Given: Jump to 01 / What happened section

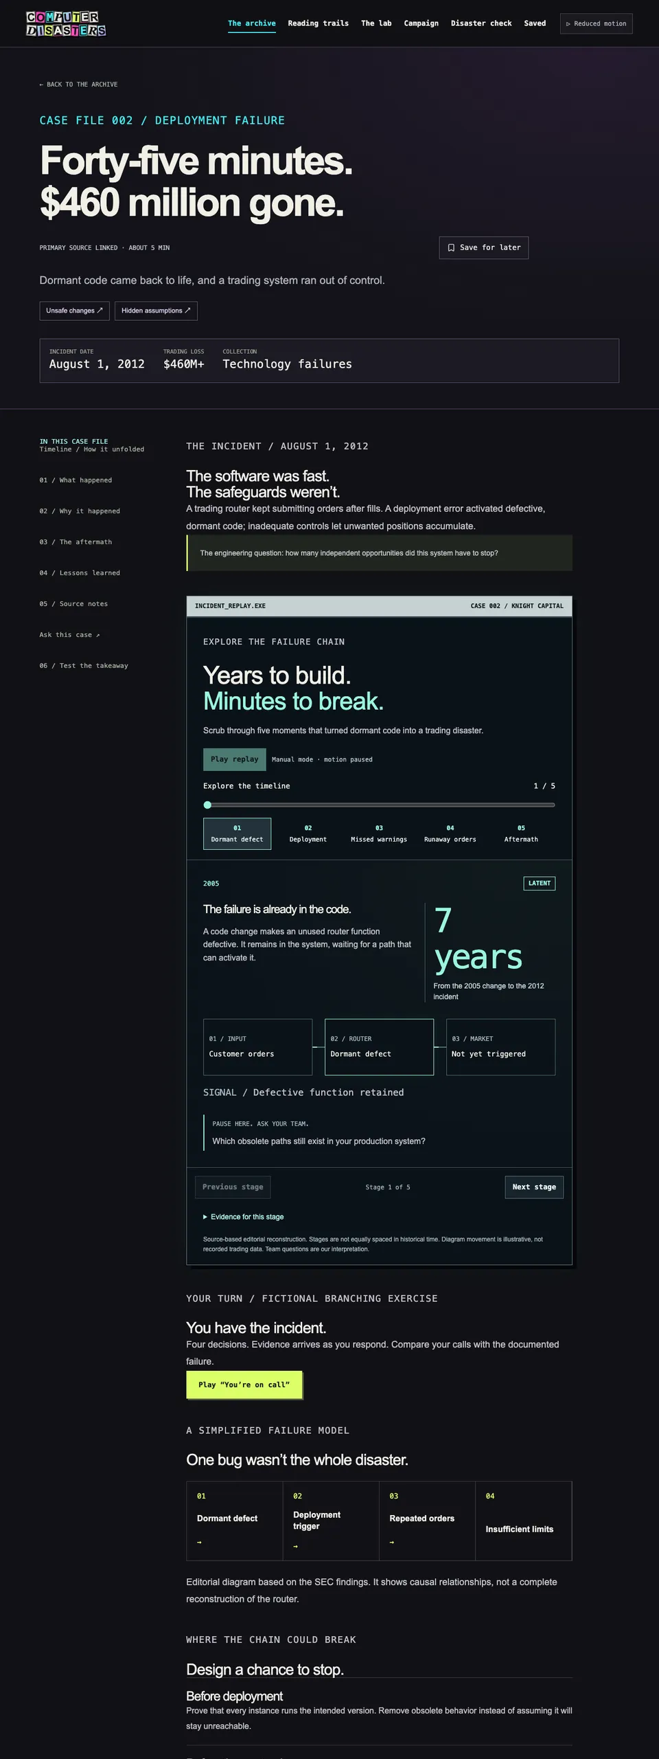Looking at the screenshot, I should (x=76, y=480).
